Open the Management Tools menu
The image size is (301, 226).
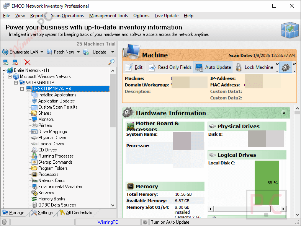(108, 16)
